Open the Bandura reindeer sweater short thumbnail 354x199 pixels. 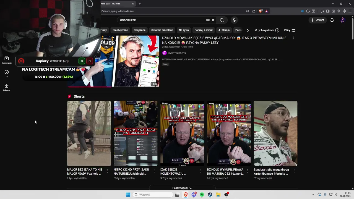click(275, 133)
